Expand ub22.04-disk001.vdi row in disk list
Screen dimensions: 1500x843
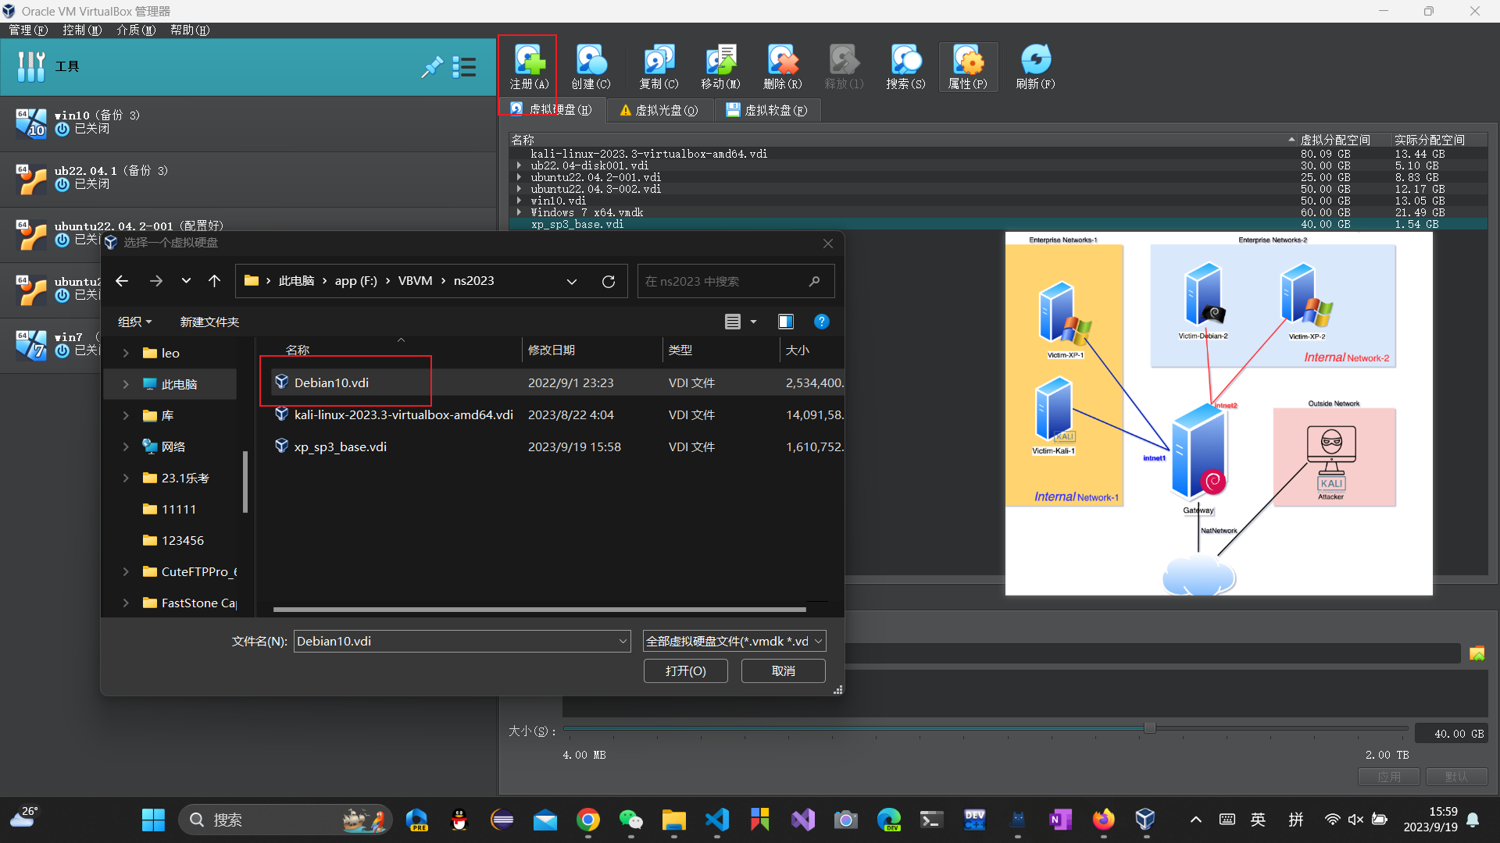[x=519, y=165]
